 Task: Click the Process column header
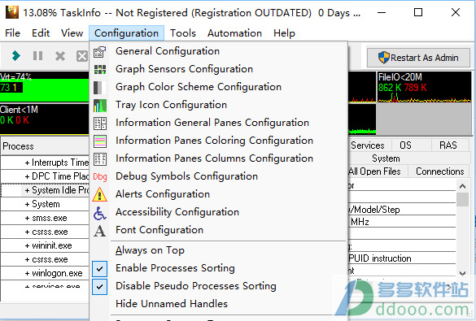[x=46, y=146]
